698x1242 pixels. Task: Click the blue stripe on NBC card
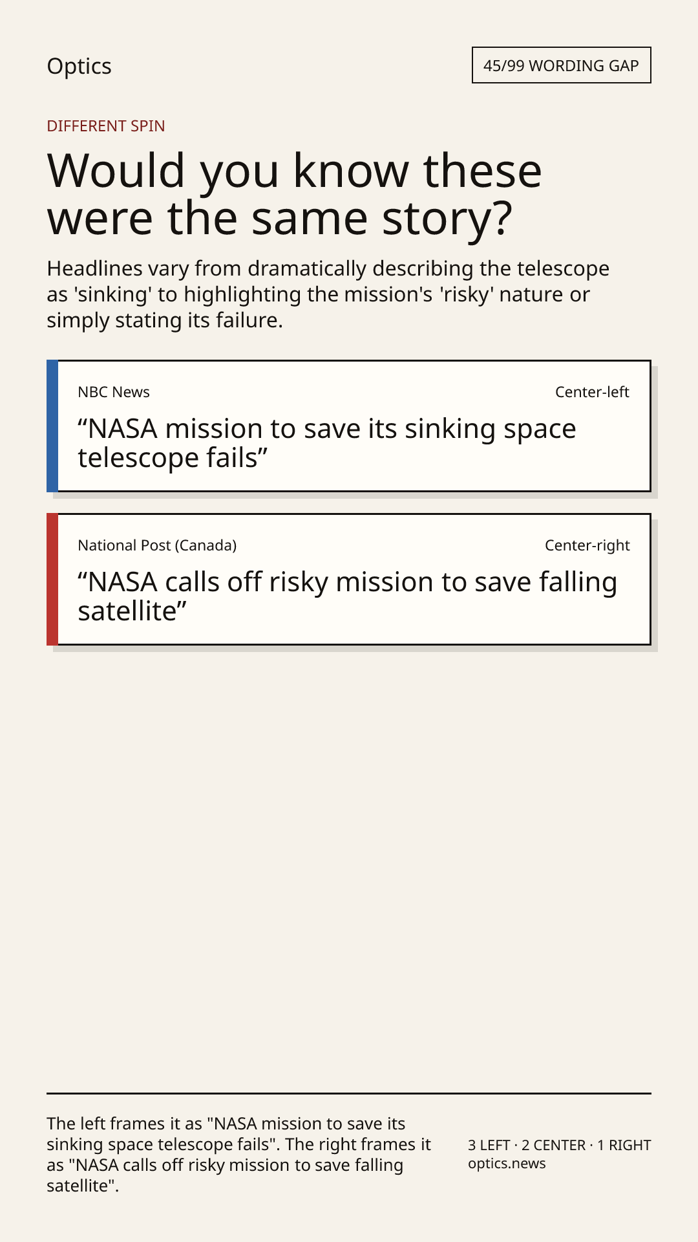[52, 426]
